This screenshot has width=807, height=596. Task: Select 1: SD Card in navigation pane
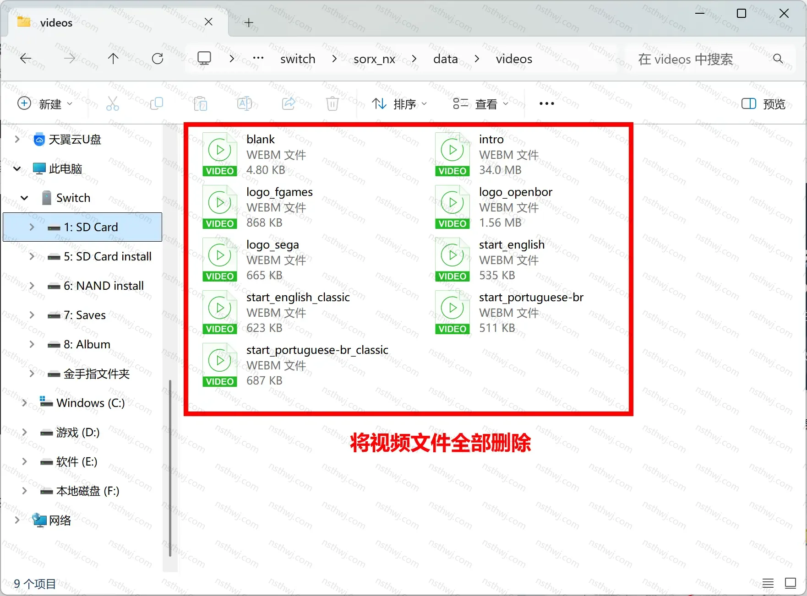pyautogui.click(x=82, y=227)
